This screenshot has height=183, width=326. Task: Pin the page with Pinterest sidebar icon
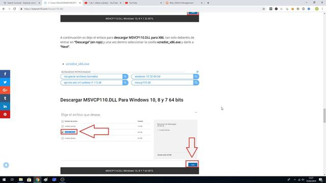click(5, 114)
